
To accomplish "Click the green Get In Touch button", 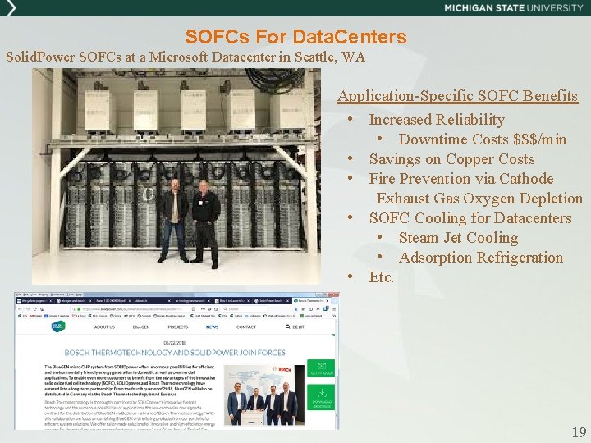I will [x=321, y=368].
